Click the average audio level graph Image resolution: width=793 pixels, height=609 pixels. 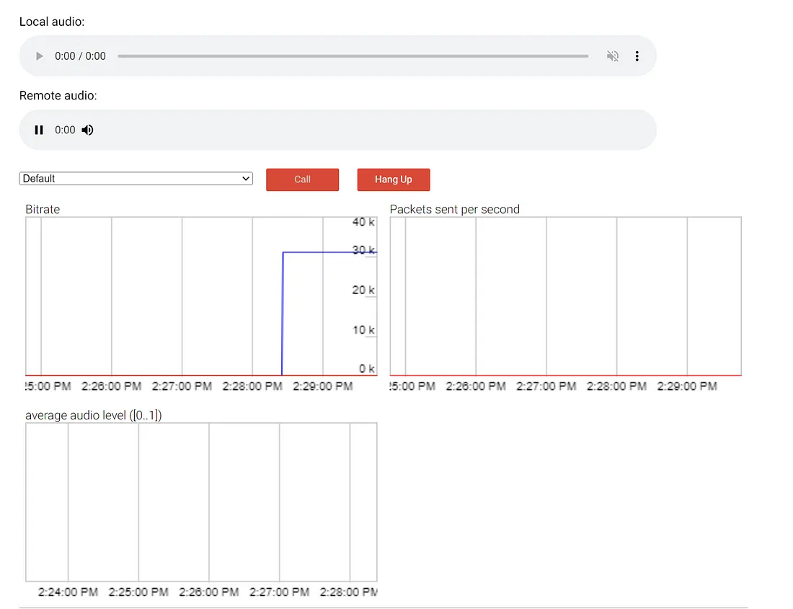point(200,502)
